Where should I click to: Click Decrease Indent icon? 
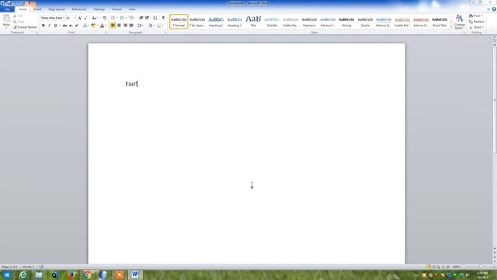(141, 18)
